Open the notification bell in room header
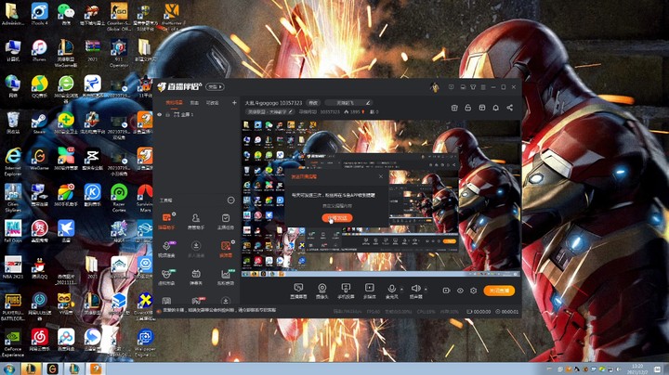 coord(496,108)
